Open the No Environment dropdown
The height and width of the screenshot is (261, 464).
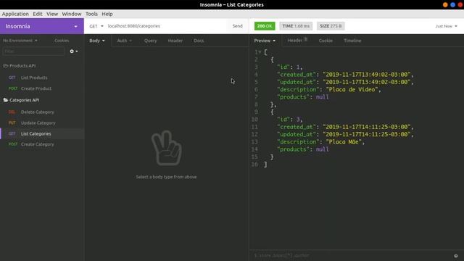point(20,41)
